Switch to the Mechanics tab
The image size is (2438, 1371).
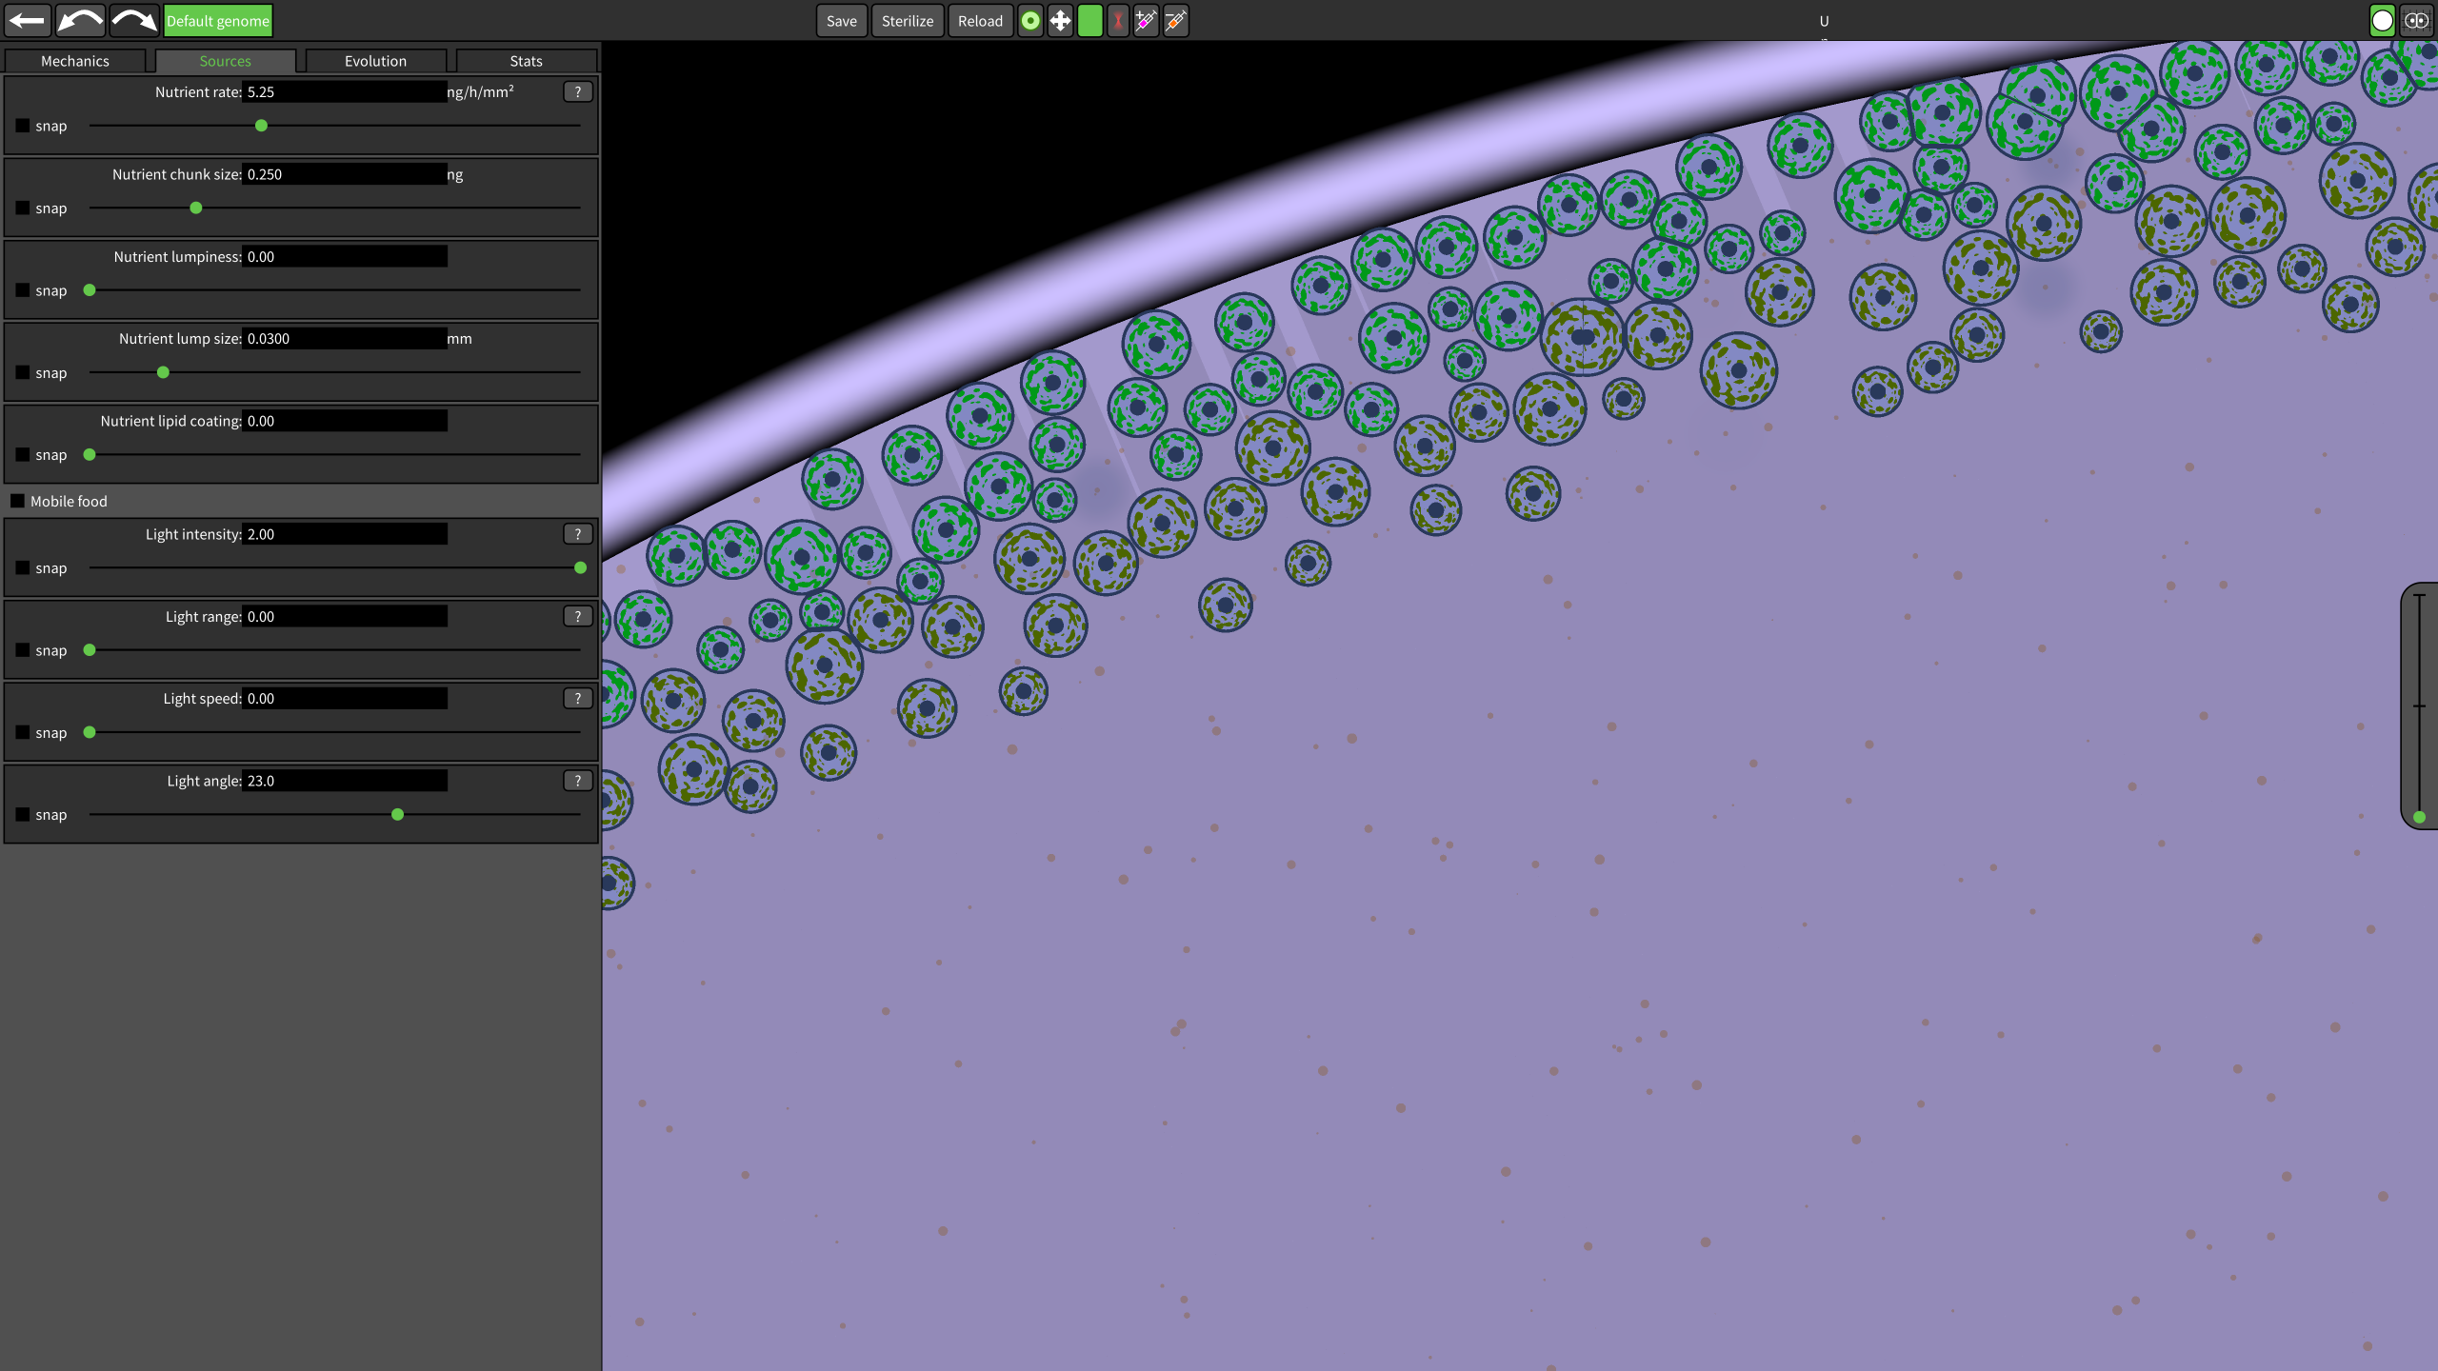click(x=75, y=61)
